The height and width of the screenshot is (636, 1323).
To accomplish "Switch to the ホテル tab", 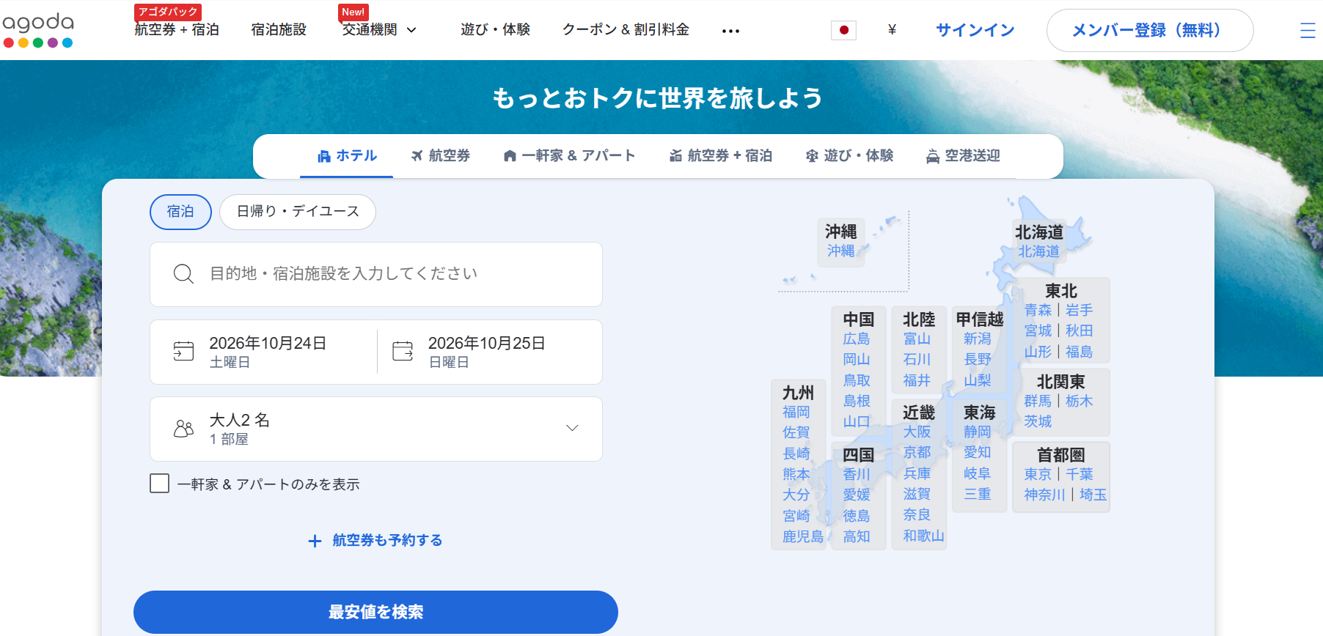I will [x=347, y=155].
